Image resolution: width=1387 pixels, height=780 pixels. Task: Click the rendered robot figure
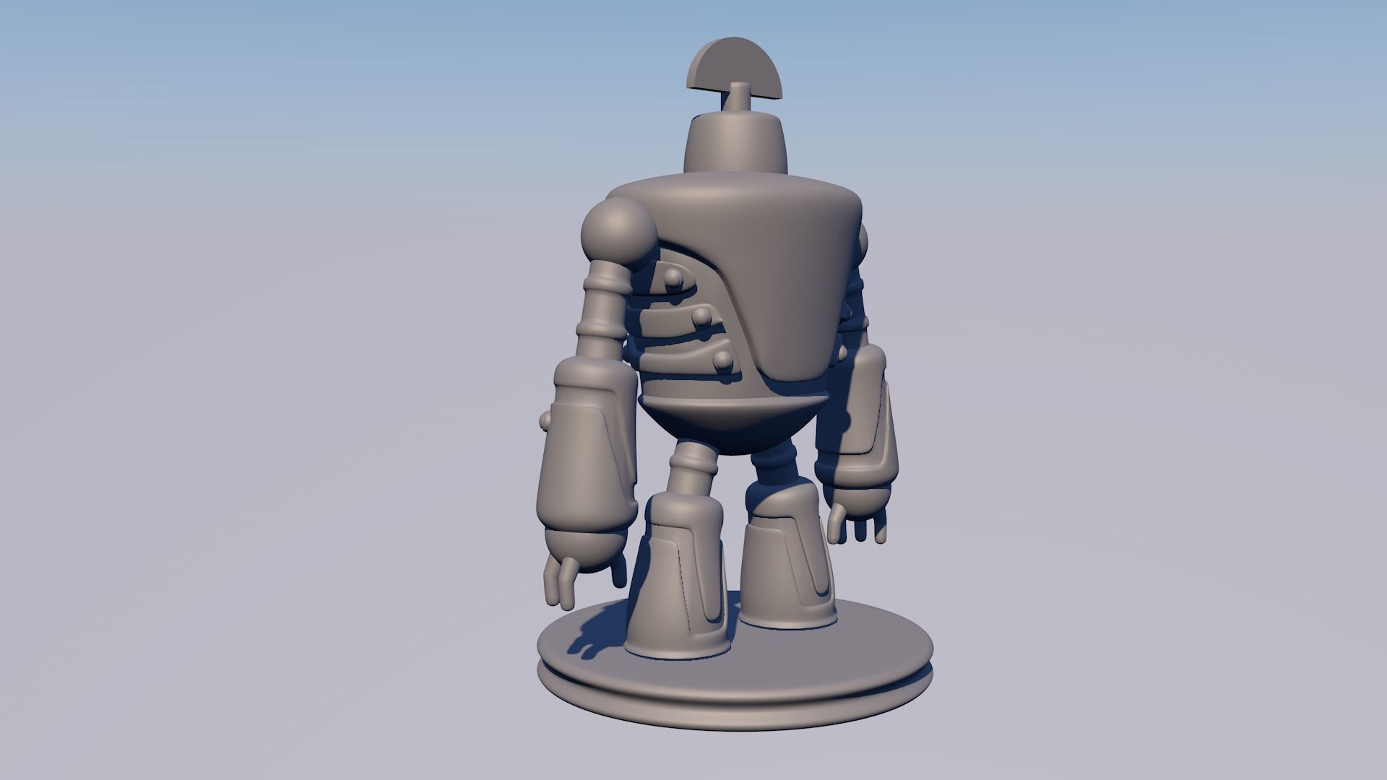pos(735,383)
